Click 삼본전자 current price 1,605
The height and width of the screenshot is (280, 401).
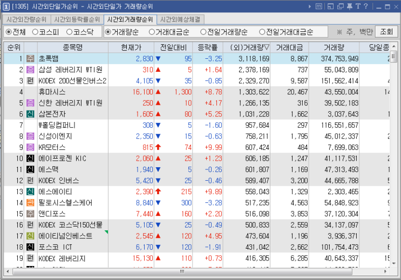tap(145, 114)
